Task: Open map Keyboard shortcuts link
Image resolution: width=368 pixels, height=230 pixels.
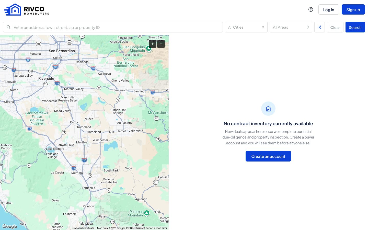Action: point(83,228)
